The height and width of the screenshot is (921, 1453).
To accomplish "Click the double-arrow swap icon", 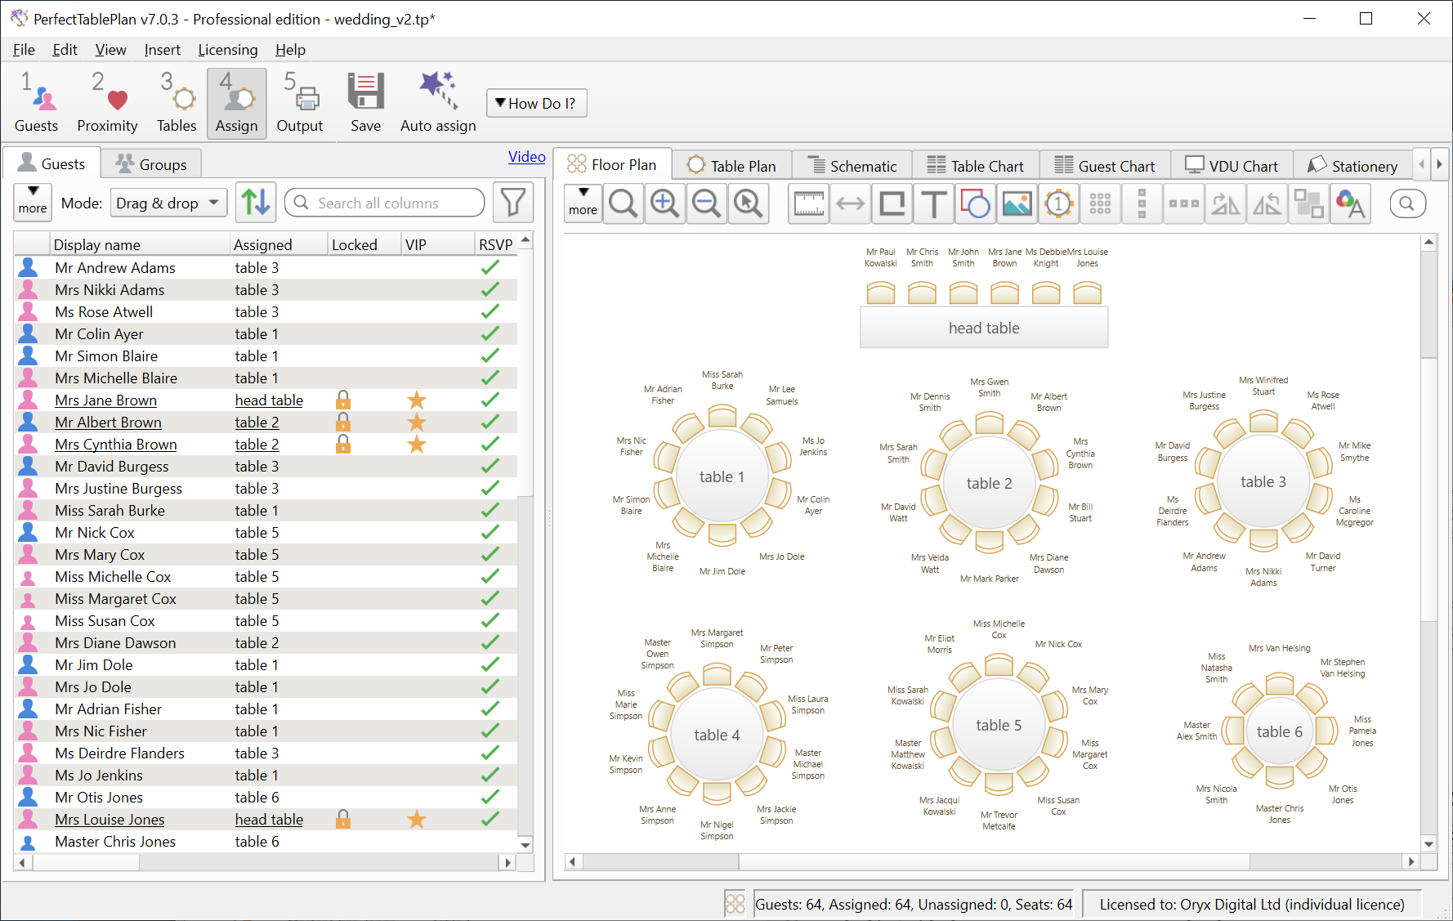I will (851, 204).
